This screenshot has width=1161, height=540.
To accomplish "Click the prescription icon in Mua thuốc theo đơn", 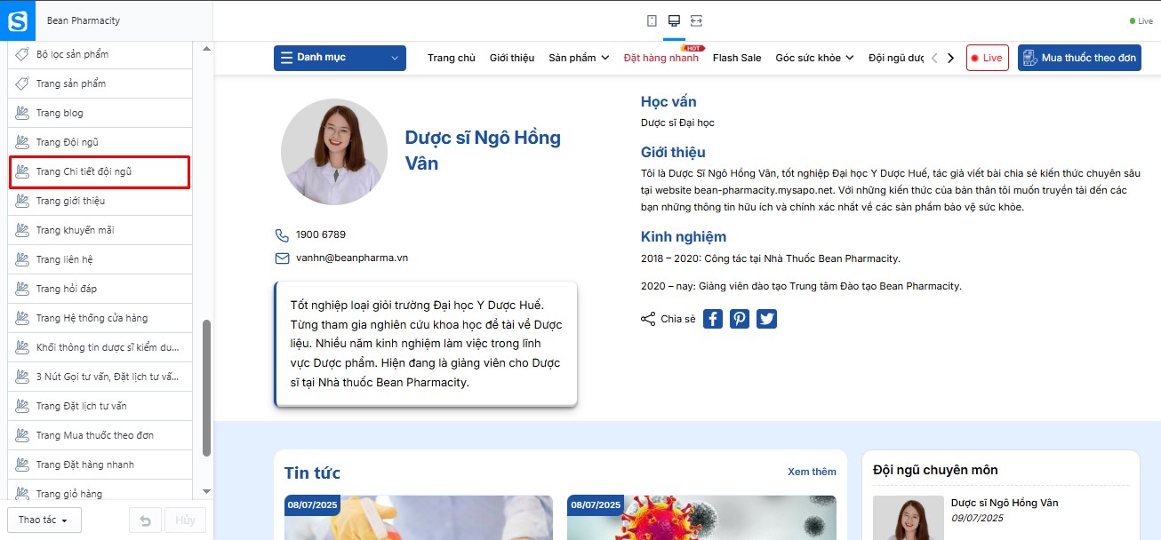I will tap(1029, 58).
